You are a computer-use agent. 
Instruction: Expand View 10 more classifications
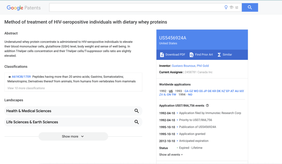(x=26, y=88)
